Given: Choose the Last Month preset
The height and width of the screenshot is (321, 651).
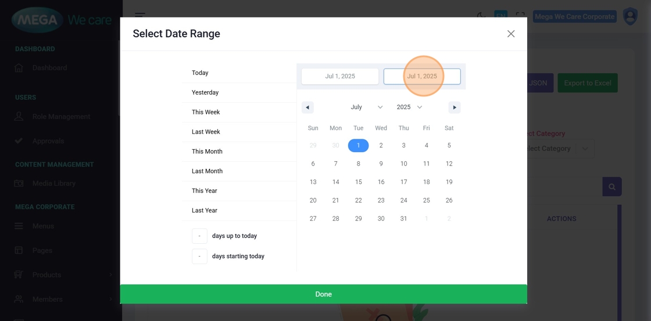Looking at the screenshot, I should point(207,171).
